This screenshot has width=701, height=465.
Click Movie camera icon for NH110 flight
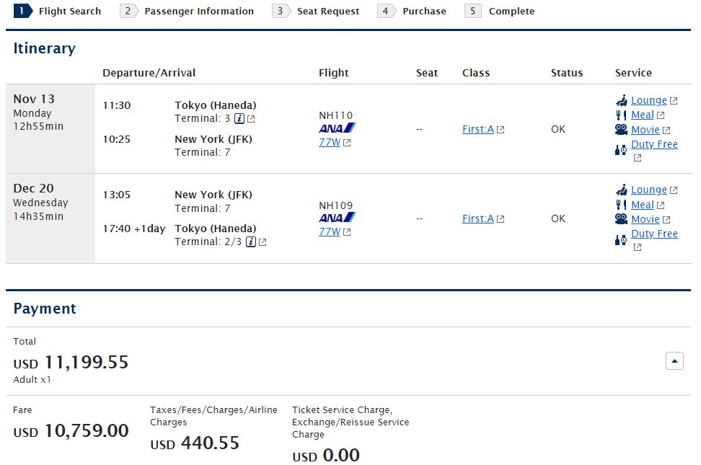pyautogui.click(x=621, y=130)
